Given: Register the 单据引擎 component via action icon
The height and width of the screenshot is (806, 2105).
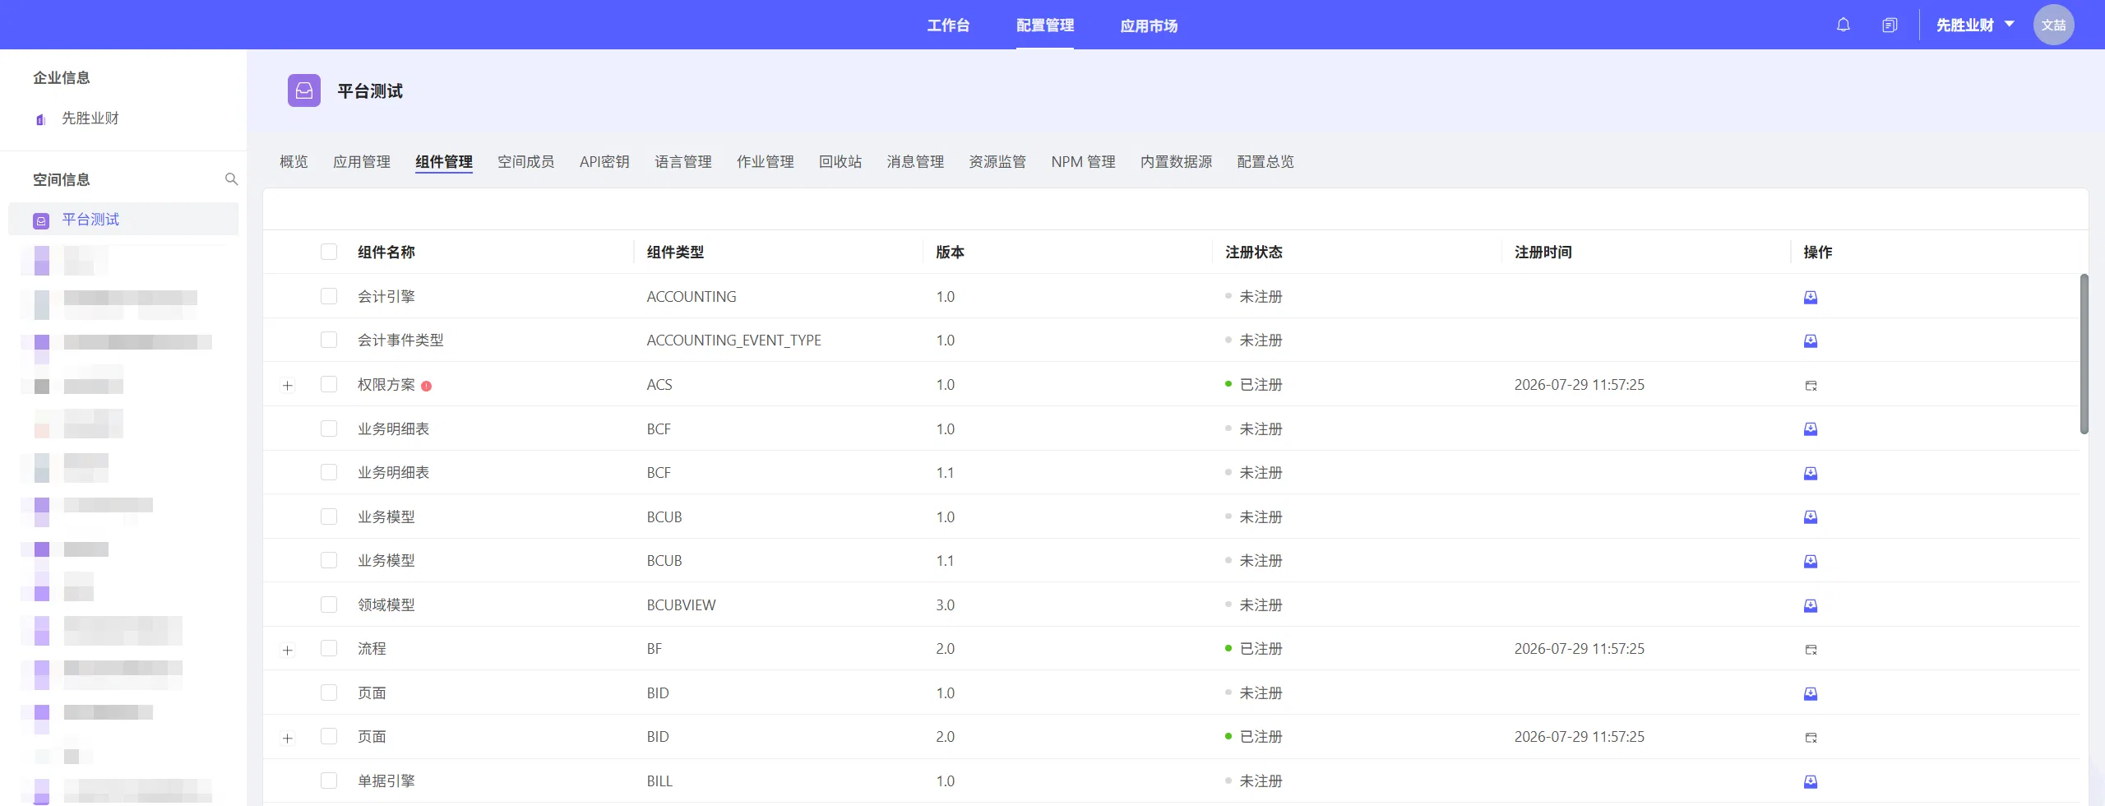Looking at the screenshot, I should tap(1811, 781).
